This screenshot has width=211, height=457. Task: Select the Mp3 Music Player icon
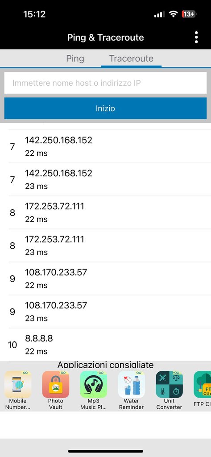(94, 384)
